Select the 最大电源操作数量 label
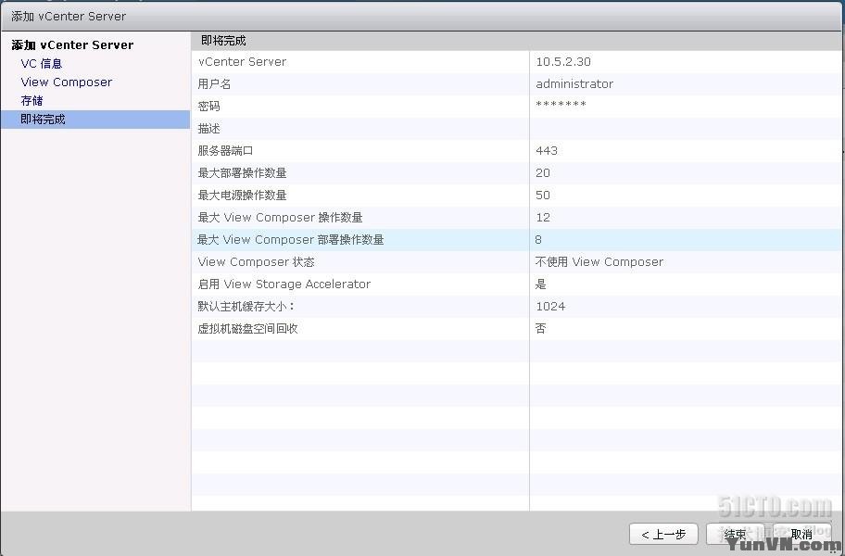845x556 pixels. click(242, 195)
